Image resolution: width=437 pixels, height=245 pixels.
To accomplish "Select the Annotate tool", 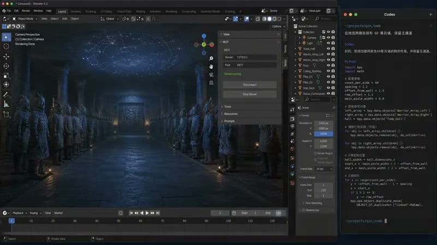I will 6,95.
